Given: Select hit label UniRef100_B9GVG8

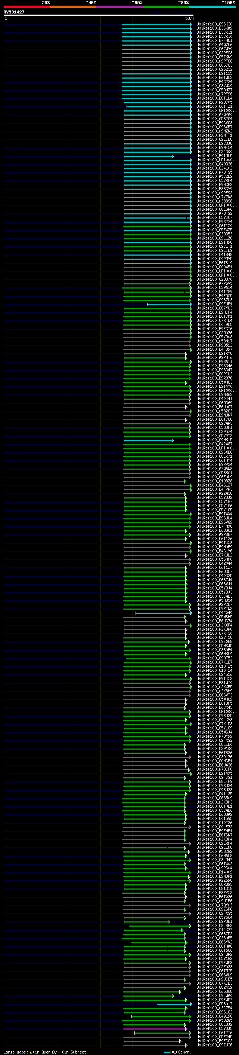Looking at the screenshot, I should tap(214, 123).
